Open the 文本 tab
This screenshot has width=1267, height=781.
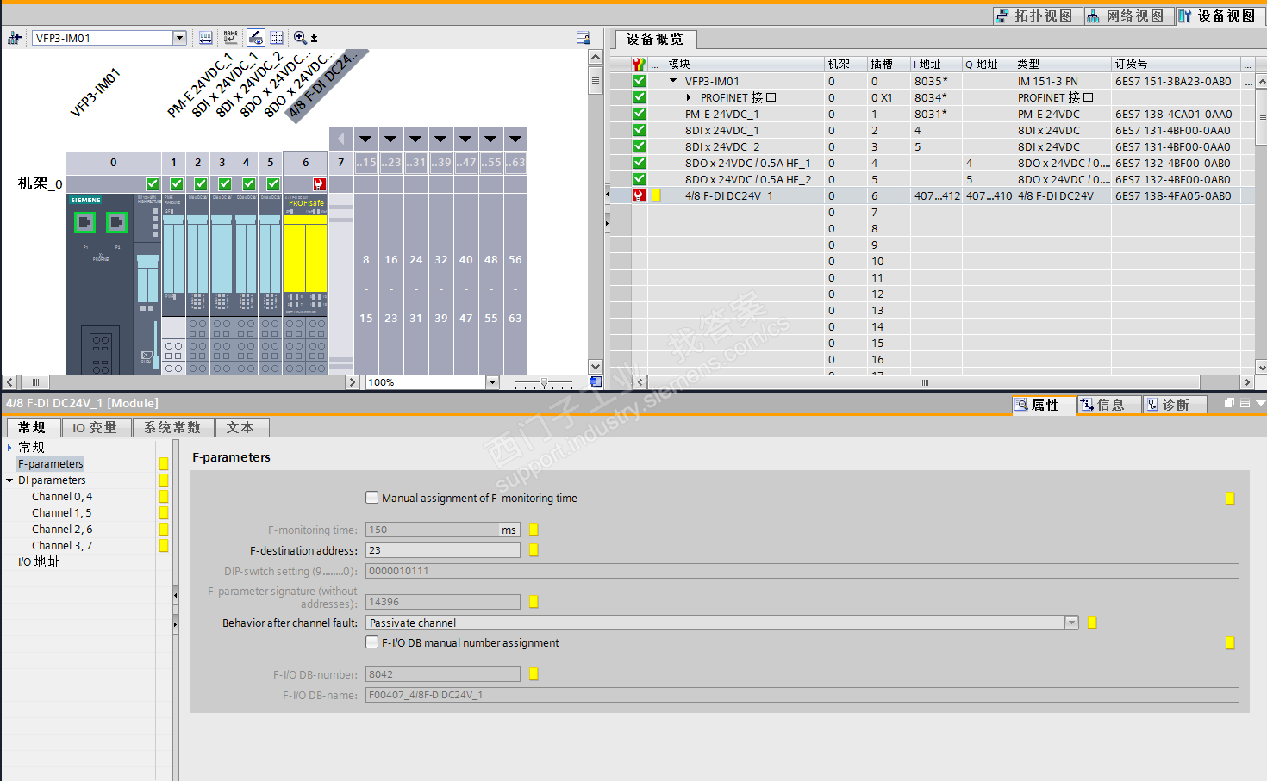(241, 428)
